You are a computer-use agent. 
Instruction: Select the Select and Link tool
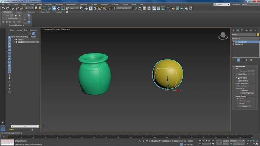[x=13, y=8]
